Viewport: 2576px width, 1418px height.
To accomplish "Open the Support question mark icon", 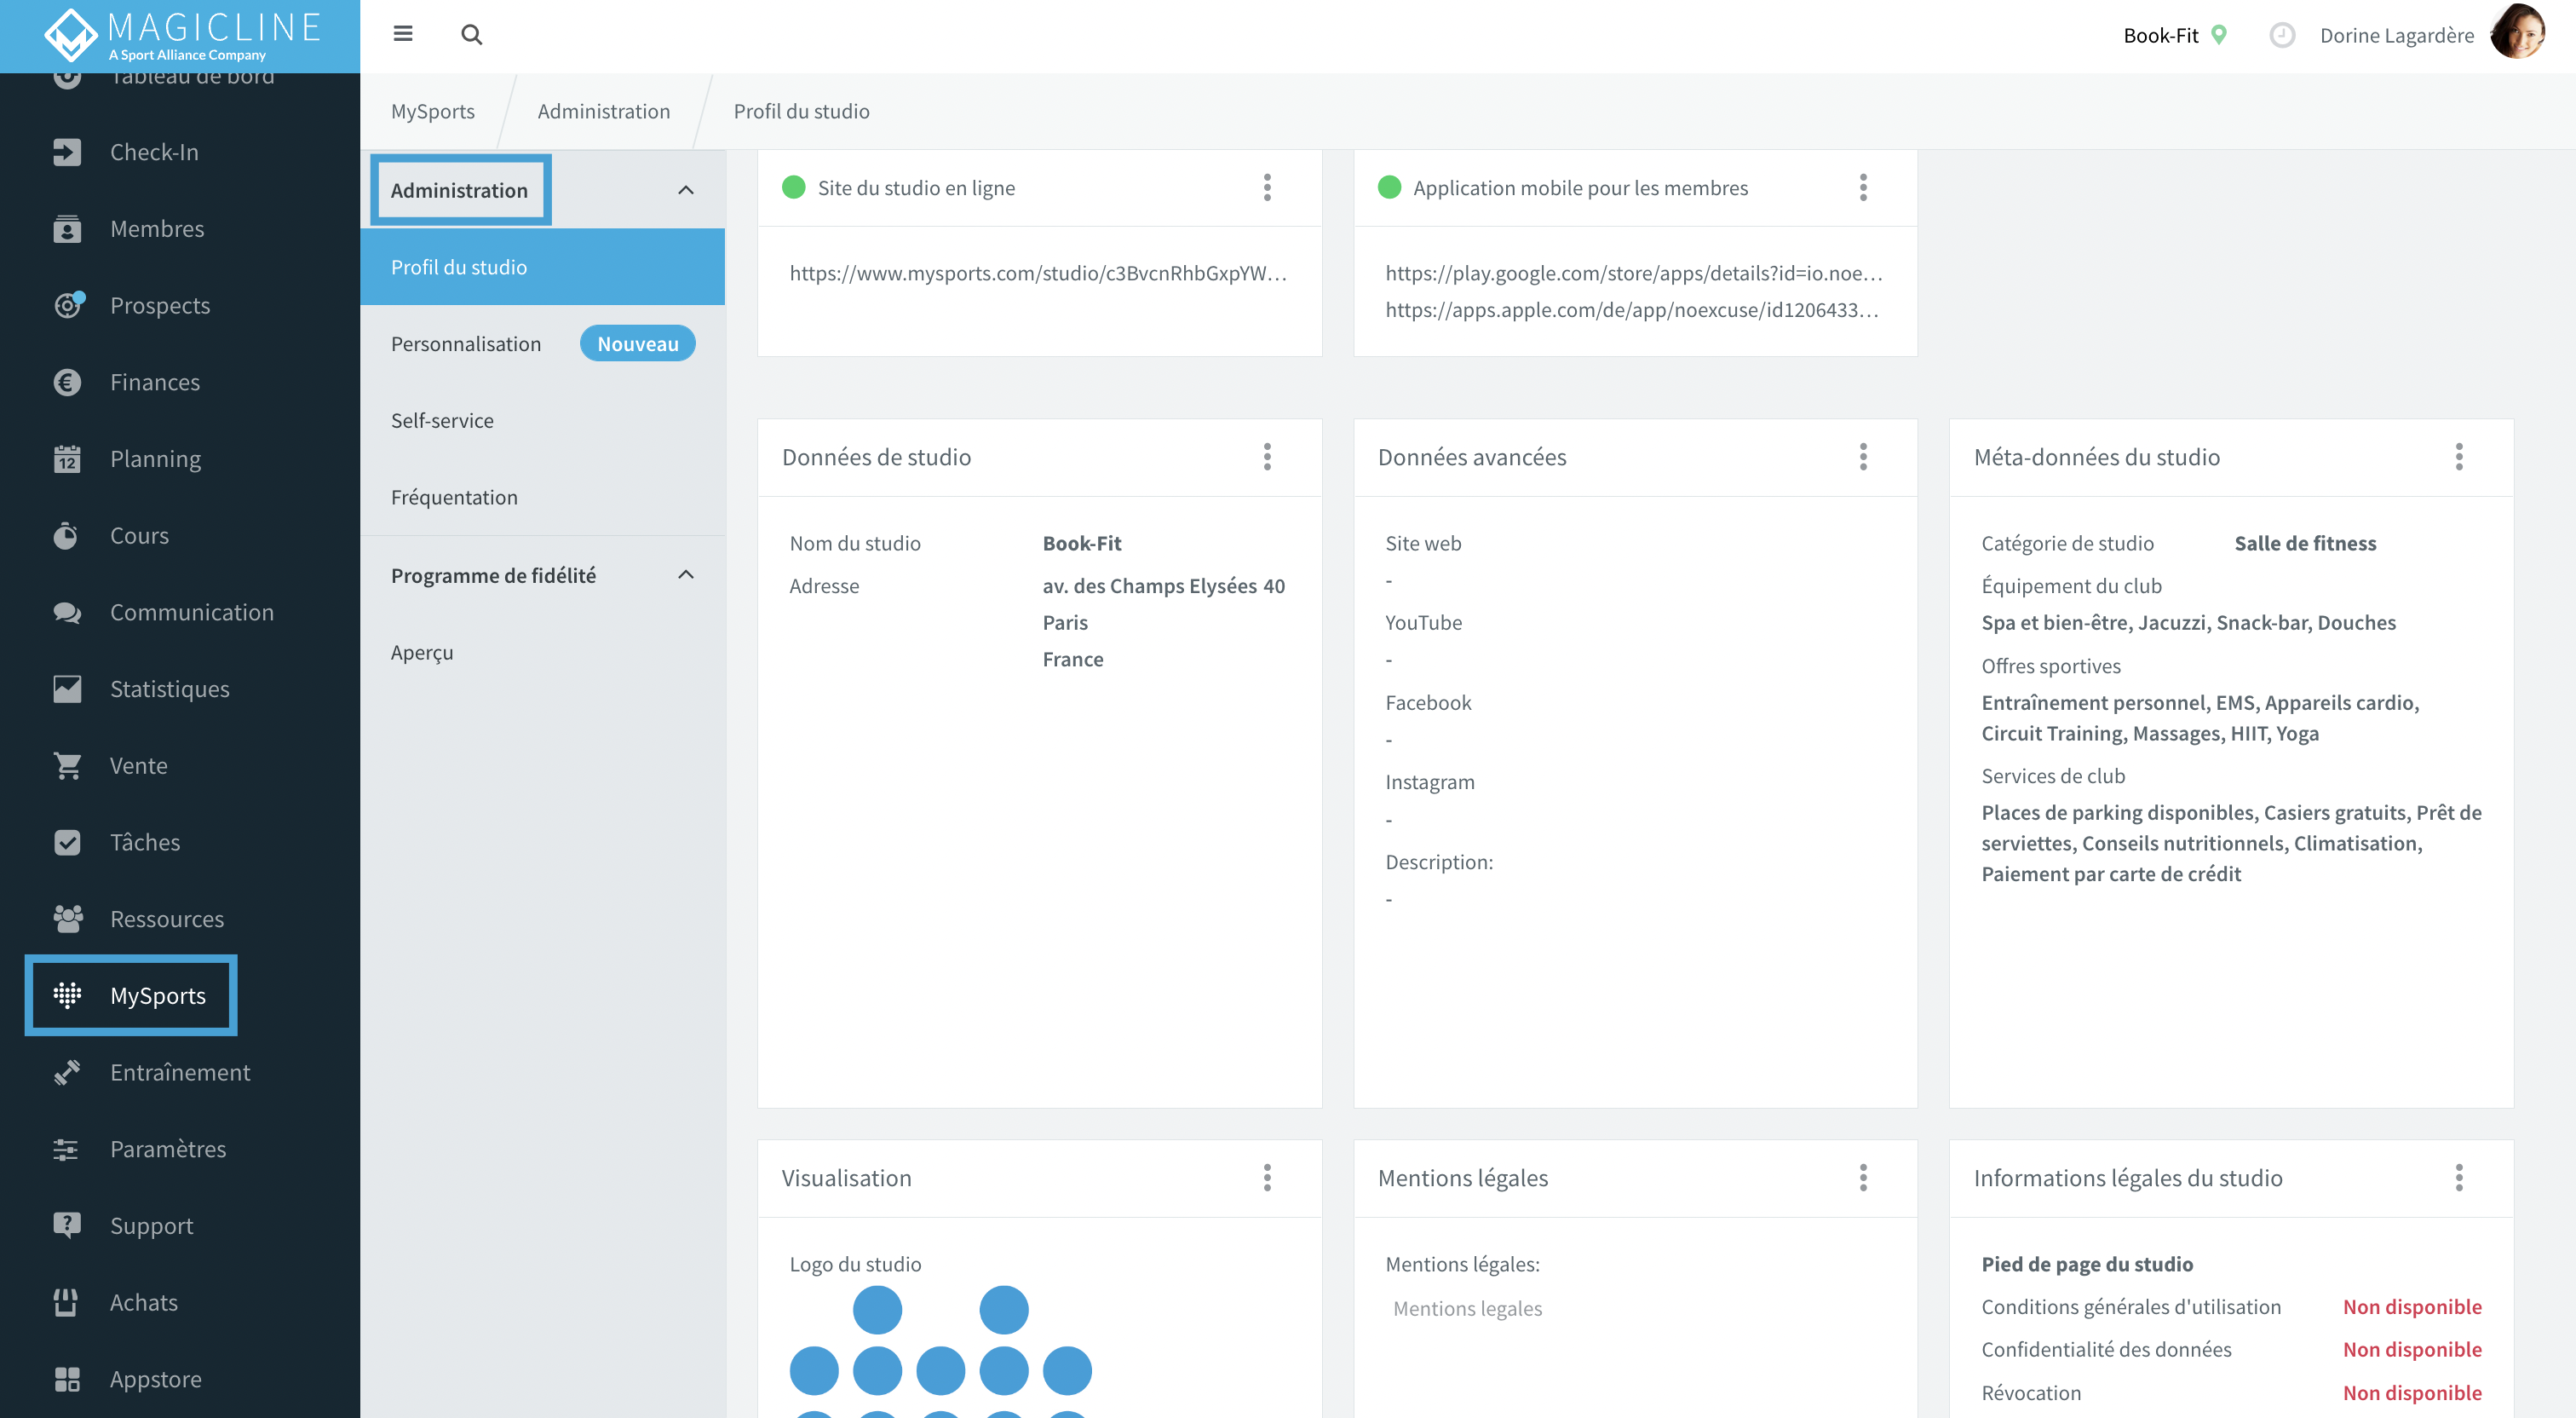I will pos(67,1226).
